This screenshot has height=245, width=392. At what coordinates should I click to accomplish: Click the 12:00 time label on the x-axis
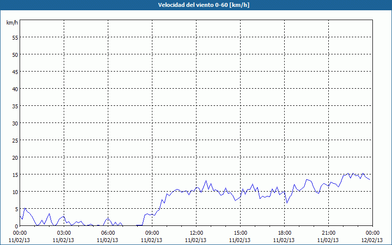[x=196, y=233]
